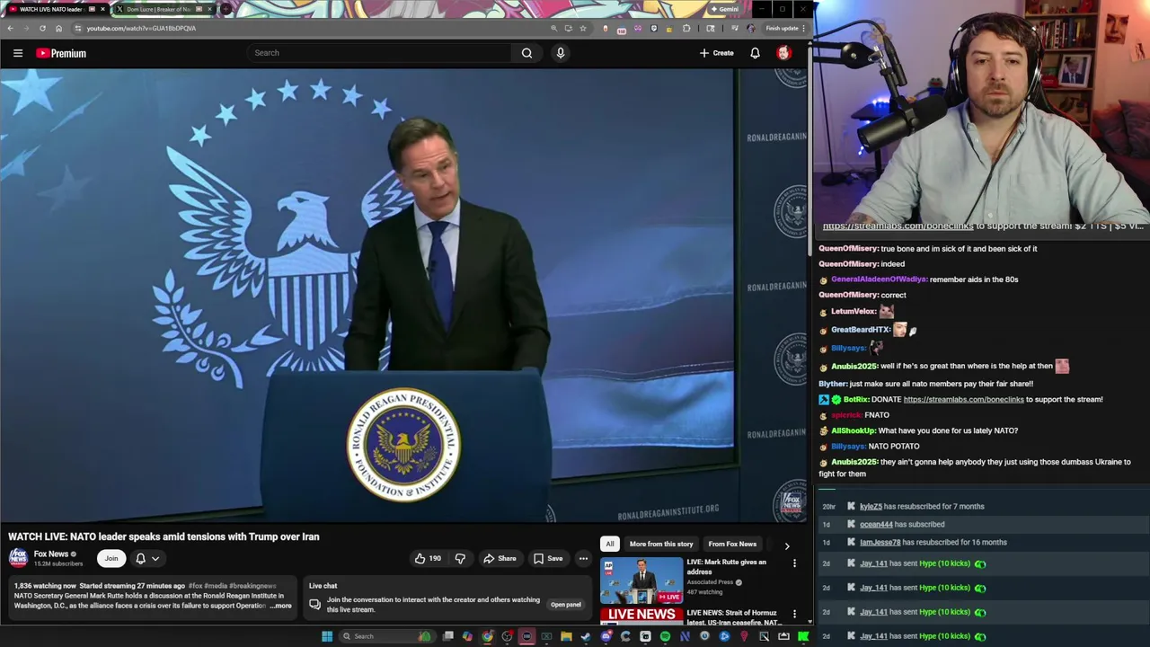Open Discord from the taskbar

click(606, 636)
